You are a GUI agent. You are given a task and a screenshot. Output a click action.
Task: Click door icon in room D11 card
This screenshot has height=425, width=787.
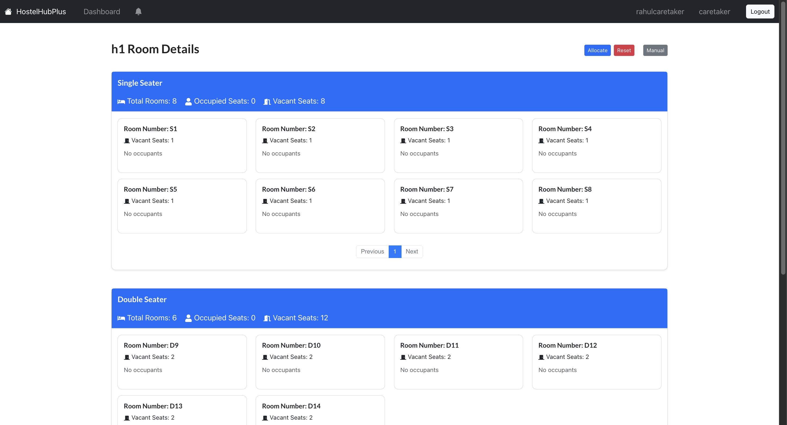pyautogui.click(x=403, y=357)
